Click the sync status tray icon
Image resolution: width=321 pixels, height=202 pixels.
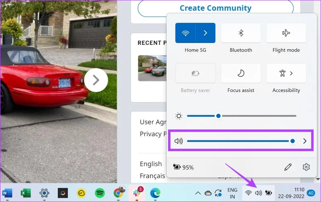click(x=218, y=193)
